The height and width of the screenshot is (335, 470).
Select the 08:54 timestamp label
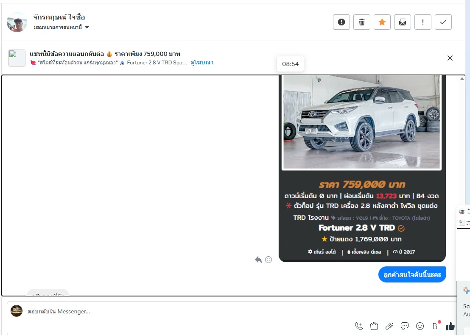click(290, 64)
